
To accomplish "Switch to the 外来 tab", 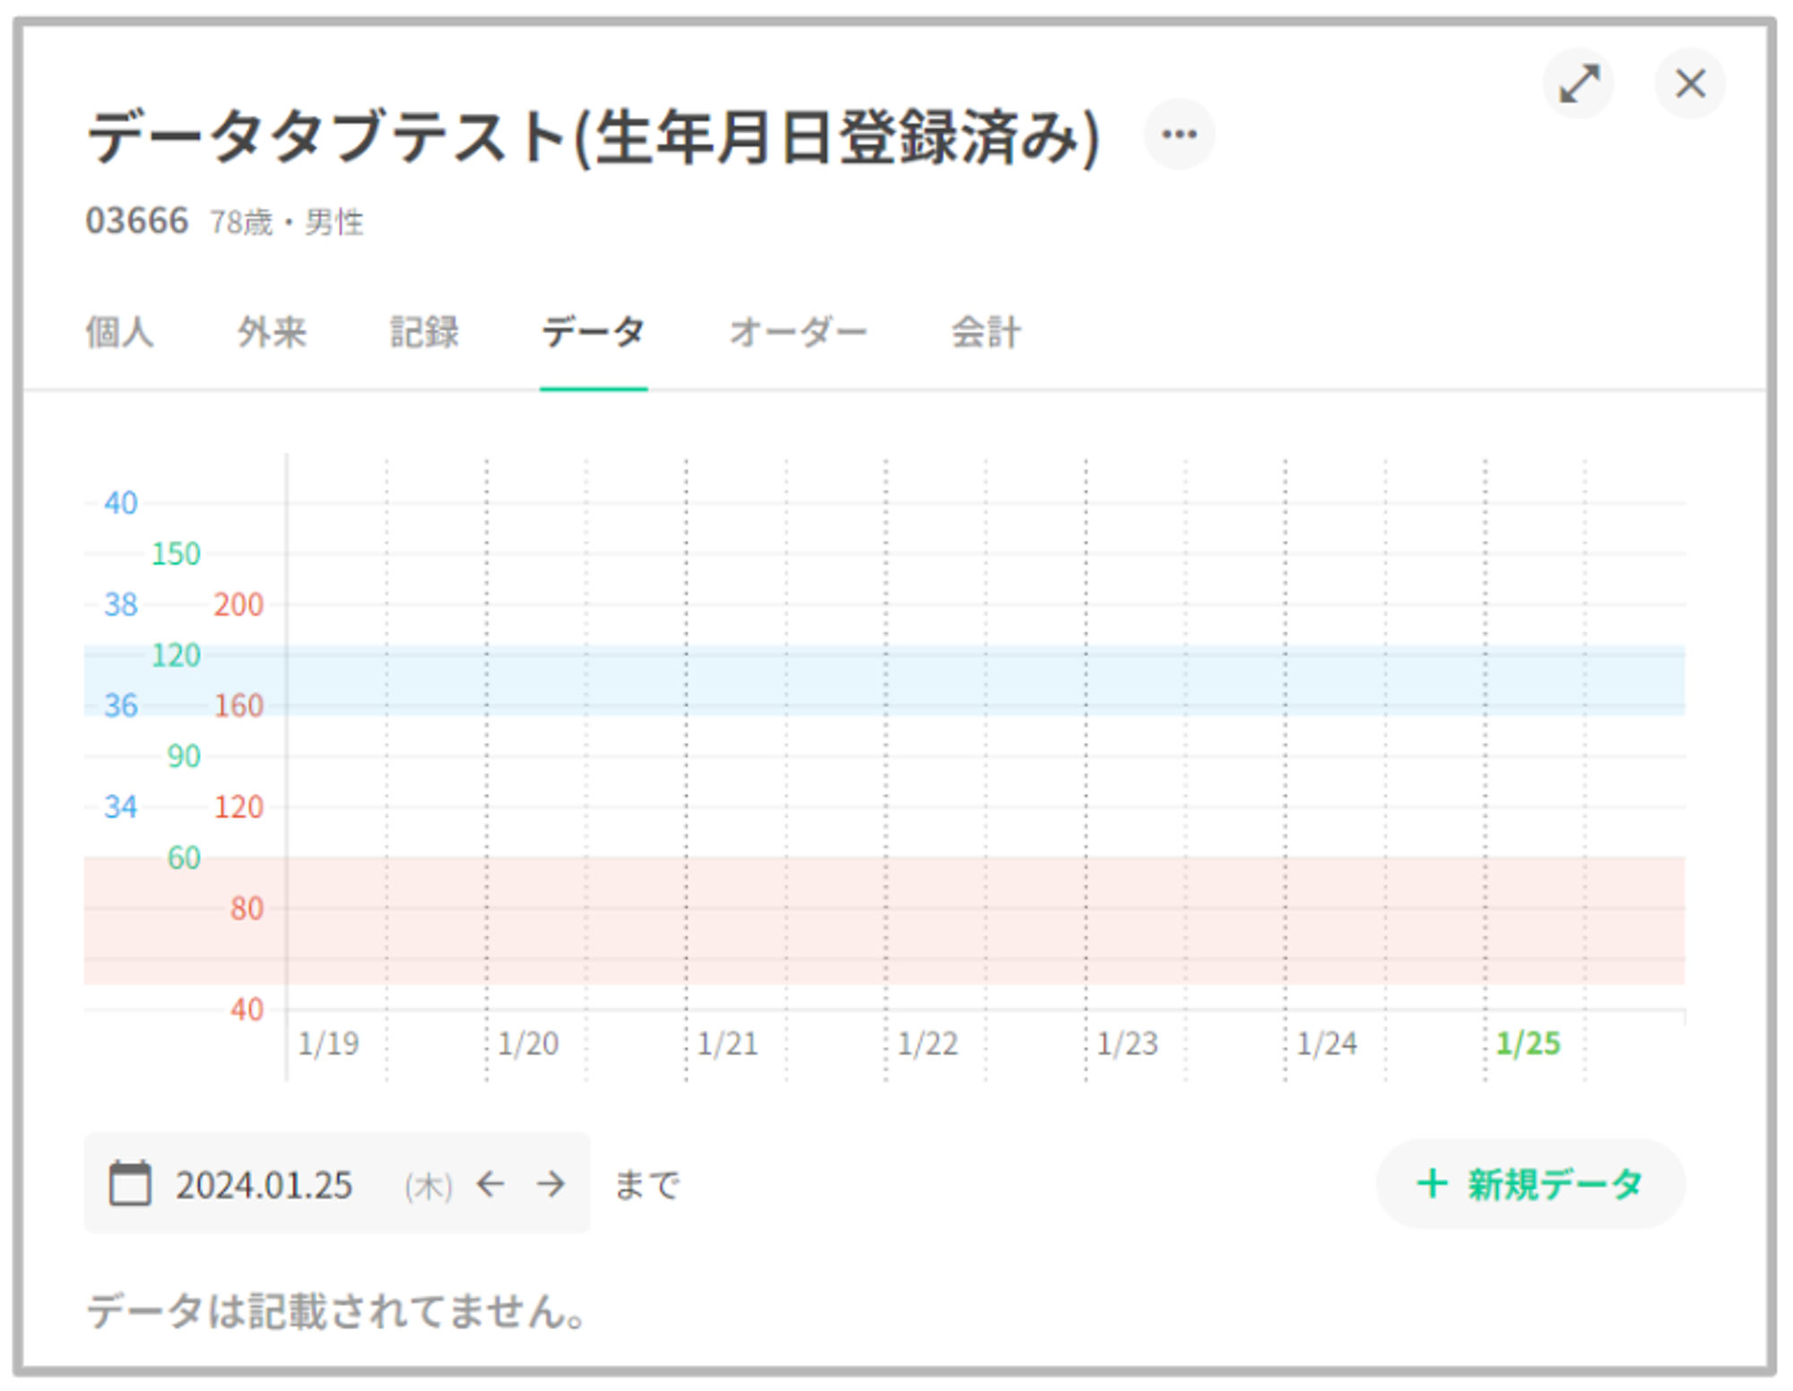I will pyautogui.click(x=272, y=333).
